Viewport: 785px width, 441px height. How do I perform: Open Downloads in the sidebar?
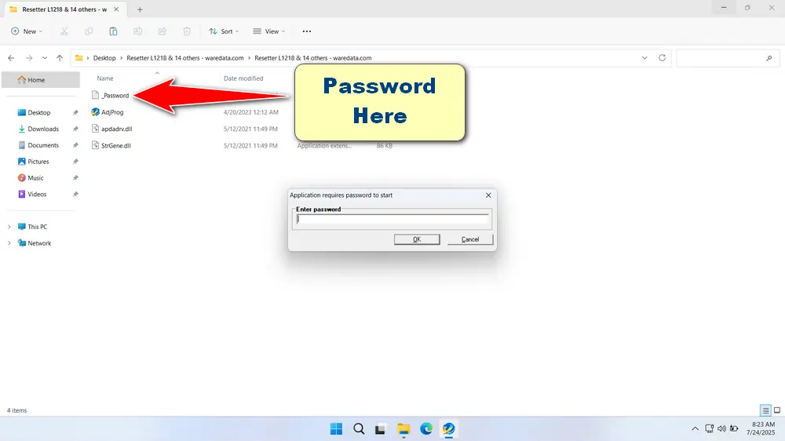43,129
